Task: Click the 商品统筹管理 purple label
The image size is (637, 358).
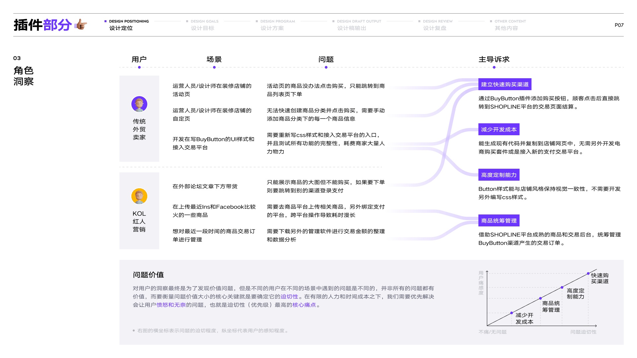Action: (499, 220)
